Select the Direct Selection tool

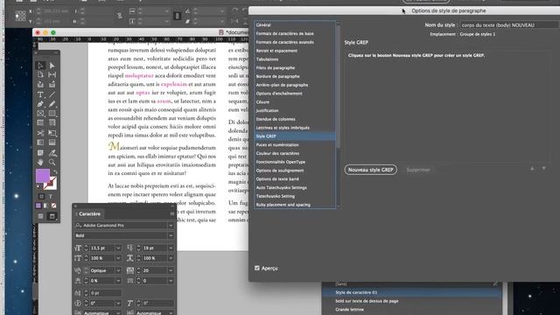52,66
